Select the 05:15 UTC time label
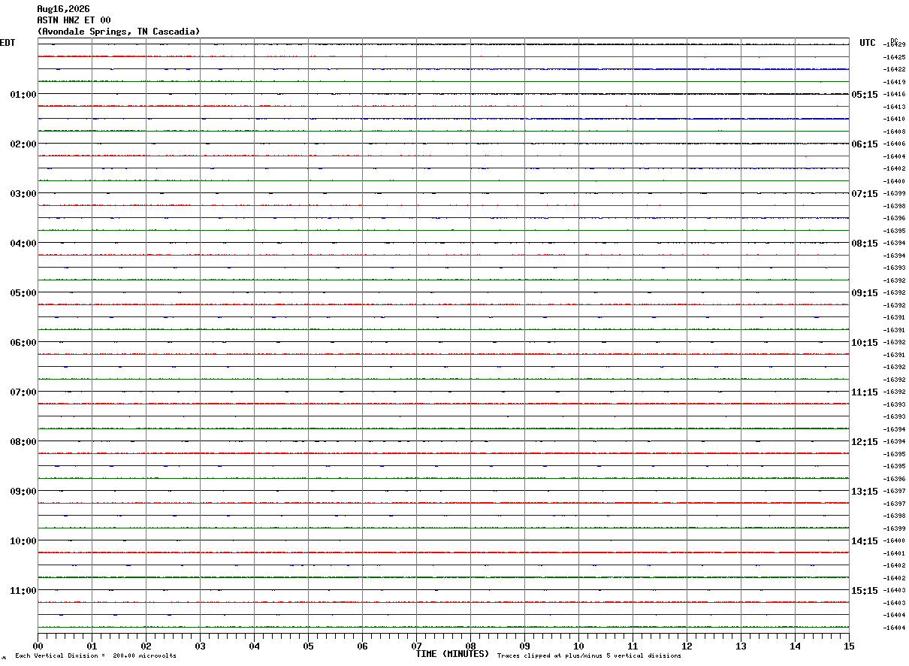Screen dimensions: 909x666 coord(865,95)
